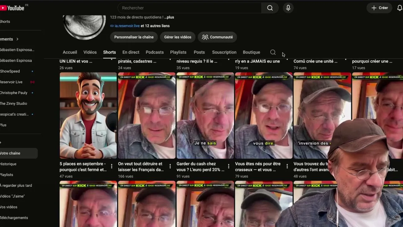Click the magnifier search button in the top bar
The image size is (403, 227).
point(270,8)
